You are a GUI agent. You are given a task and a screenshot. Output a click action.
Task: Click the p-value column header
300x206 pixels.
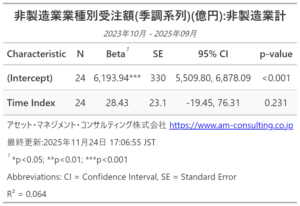(276, 54)
